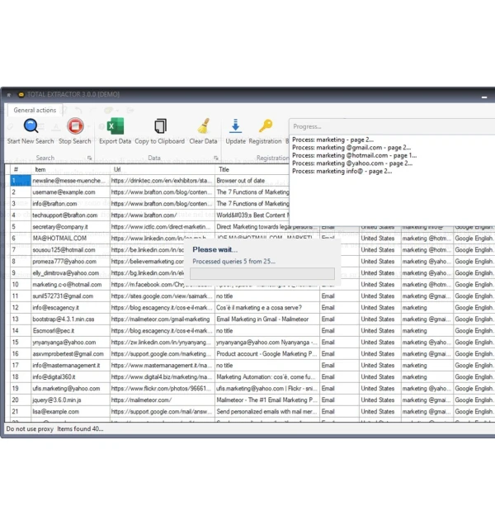This screenshot has height=525, width=495.
Task: Click the drinktec.com exhibitors URL cell
Action: 163,181
